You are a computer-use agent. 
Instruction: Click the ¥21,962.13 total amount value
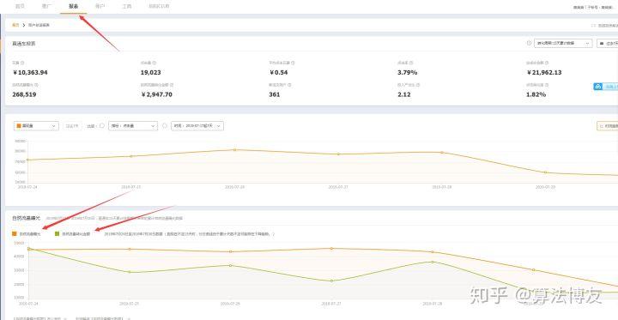pos(544,73)
